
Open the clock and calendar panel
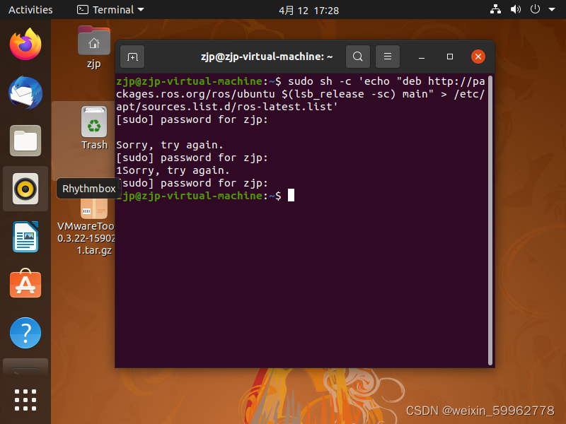pyautogui.click(x=308, y=11)
